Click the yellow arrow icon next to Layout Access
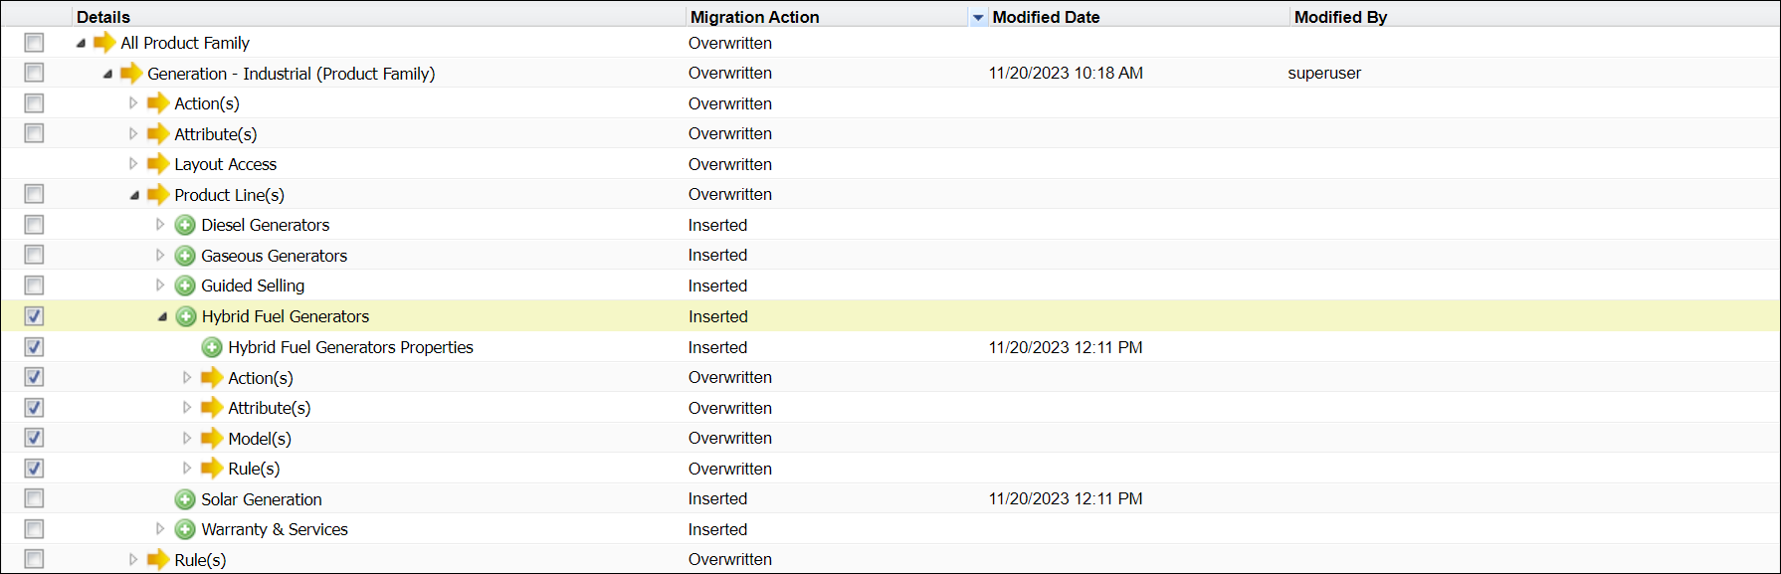Image resolution: width=1781 pixels, height=574 pixels. click(x=158, y=164)
